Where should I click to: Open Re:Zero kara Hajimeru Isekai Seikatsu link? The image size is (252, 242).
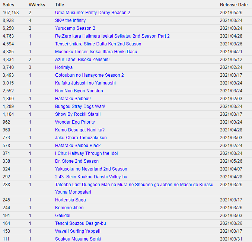112,36
